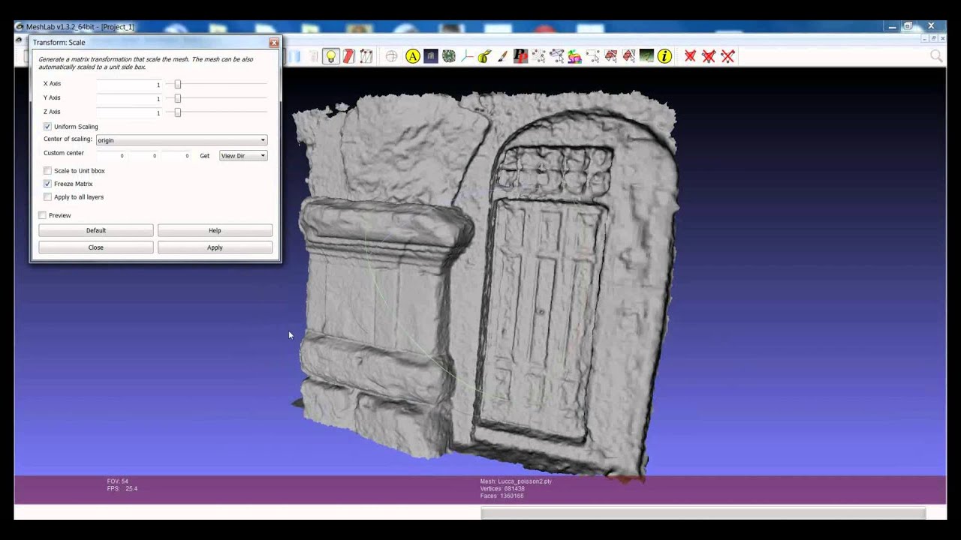
Task: Click the 'FPS: 25.4' status text
Action: click(122, 489)
